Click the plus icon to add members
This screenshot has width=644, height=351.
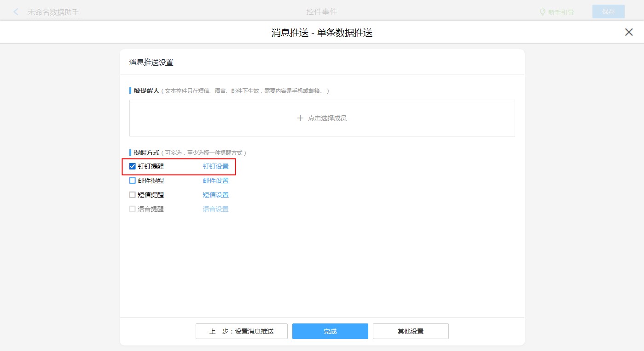[x=300, y=118]
